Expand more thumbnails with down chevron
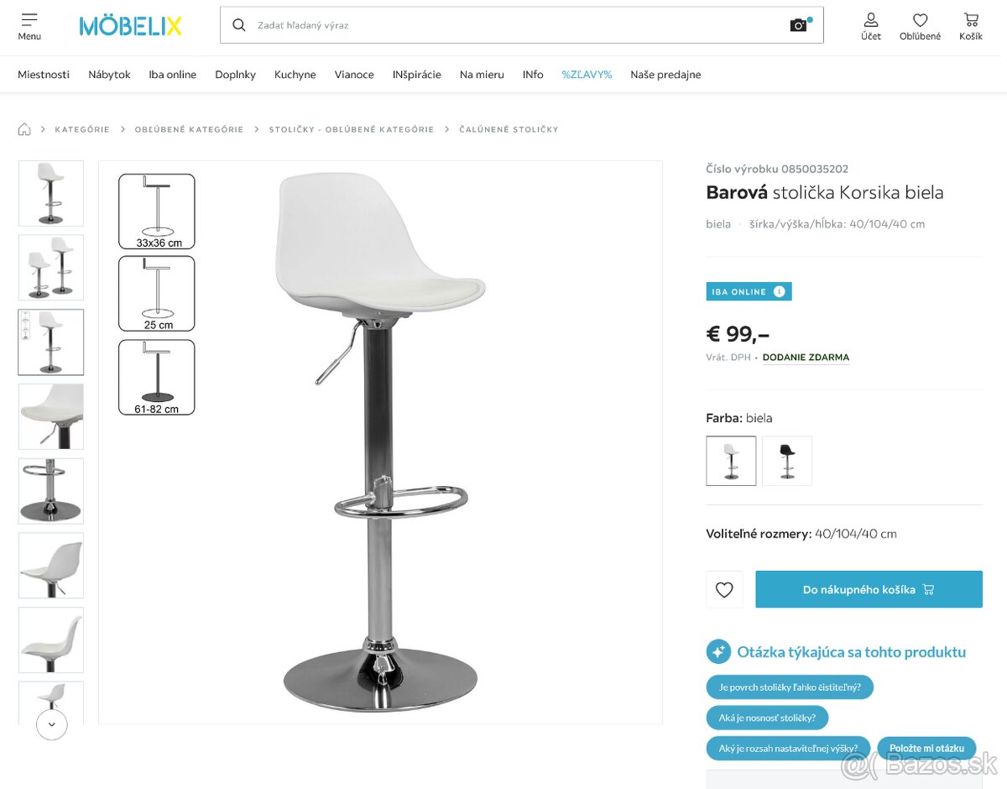This screenshot has height=789, width=1007. [52, 724]
